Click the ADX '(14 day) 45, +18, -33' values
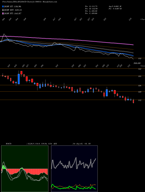 tap(81, 144)
